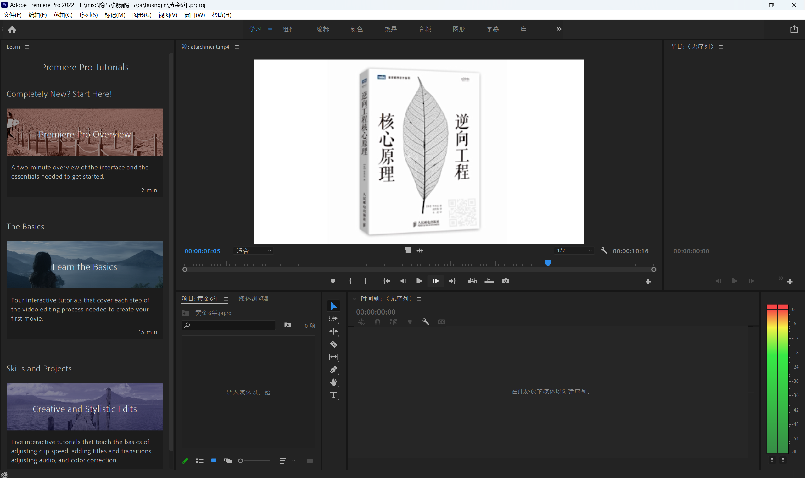Open the Source monitor button editor plus
Image resolution: width=805 pixels, height=478 pixels.
point(648,282)
